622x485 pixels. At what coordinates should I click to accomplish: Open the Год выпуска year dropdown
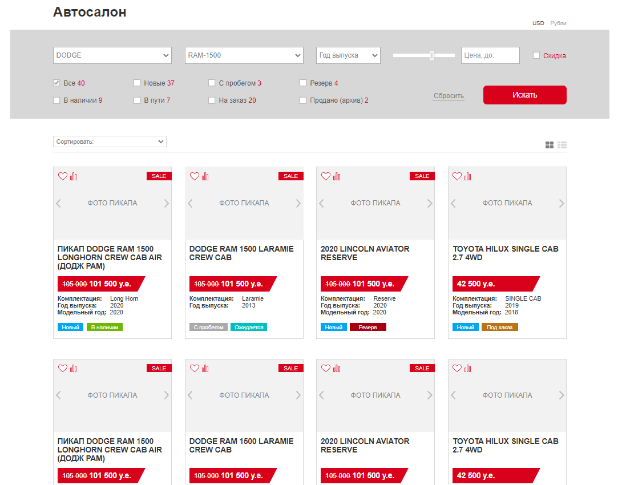(348, 55)
